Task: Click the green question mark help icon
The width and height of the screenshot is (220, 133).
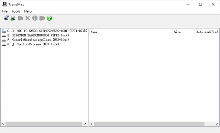Action: 49,18
